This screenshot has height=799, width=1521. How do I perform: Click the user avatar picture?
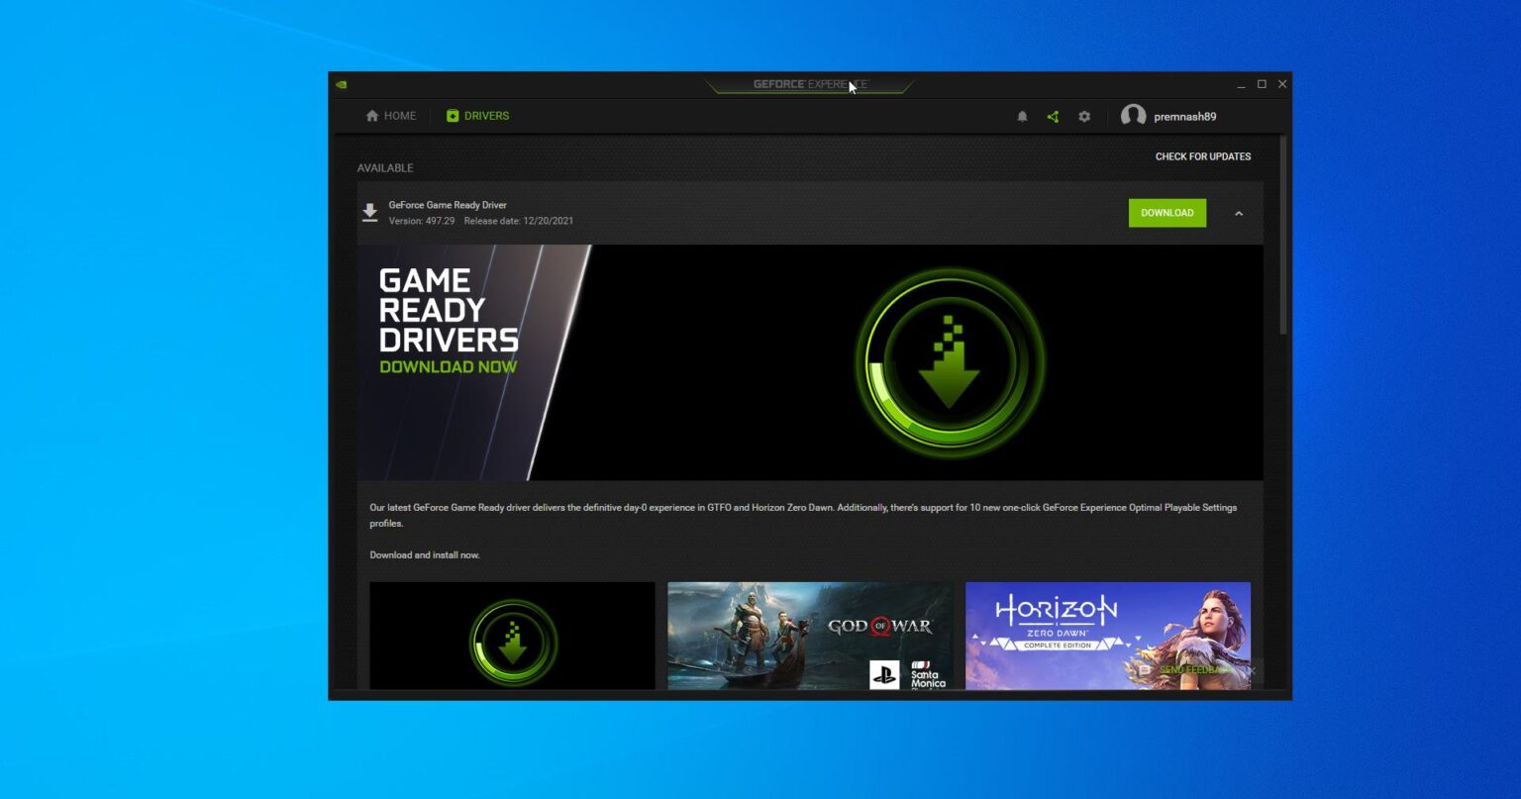point(1133,116)
